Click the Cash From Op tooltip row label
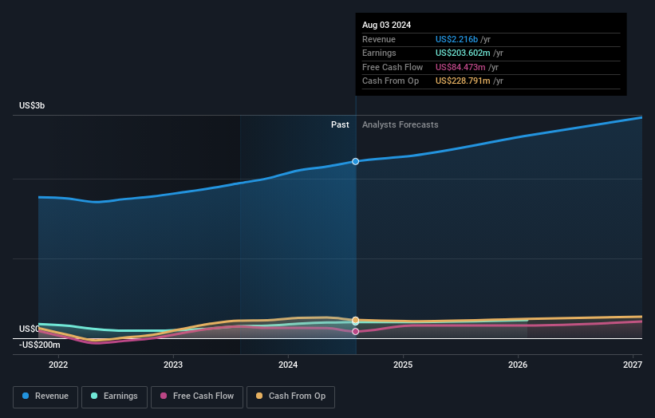This screenshot has width=655, height=418. 391,81
